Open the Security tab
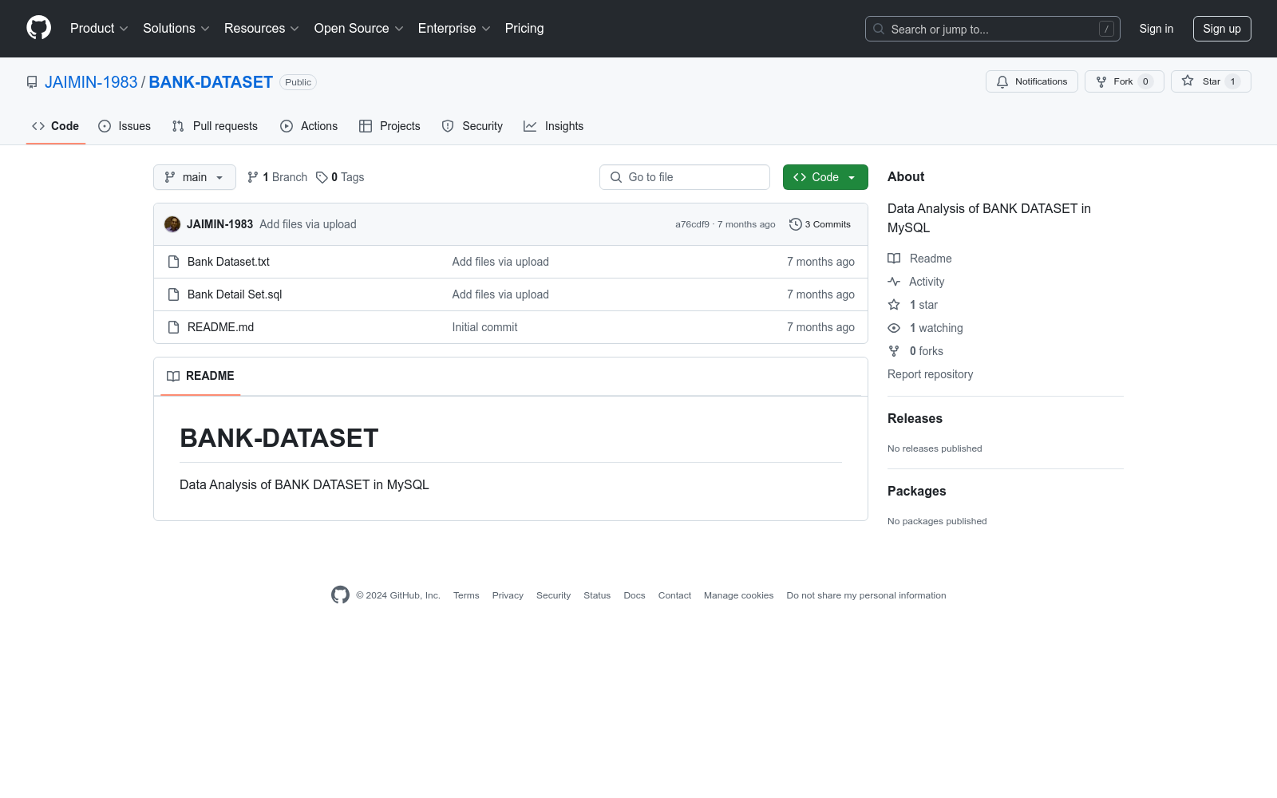 [x=472, y=126]
